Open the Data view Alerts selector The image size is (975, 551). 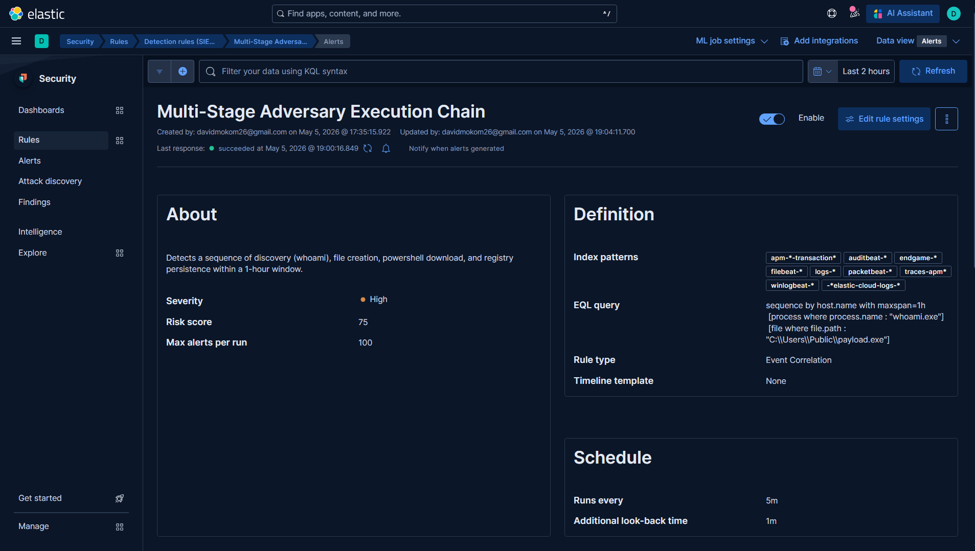coord(918,41)
